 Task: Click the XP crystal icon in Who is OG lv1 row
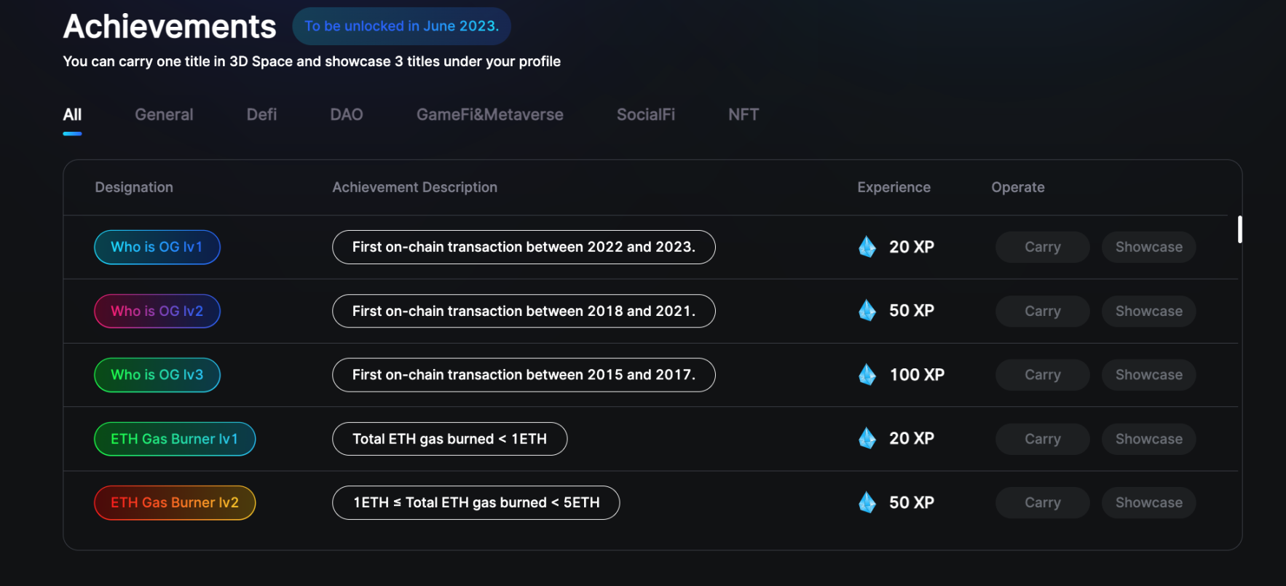[x=867, y=248]
